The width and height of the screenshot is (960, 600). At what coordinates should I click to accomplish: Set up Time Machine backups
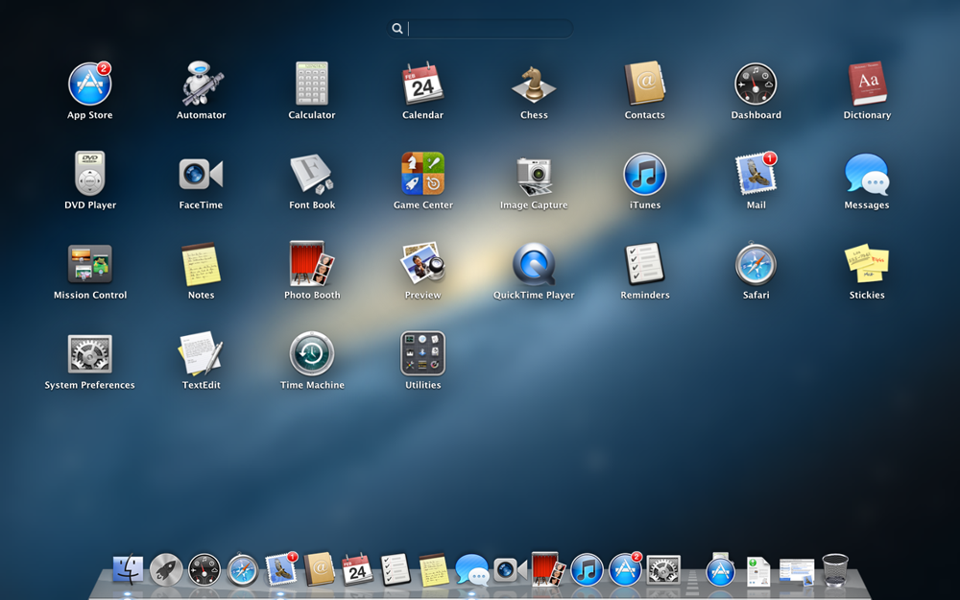click(311, 351)
